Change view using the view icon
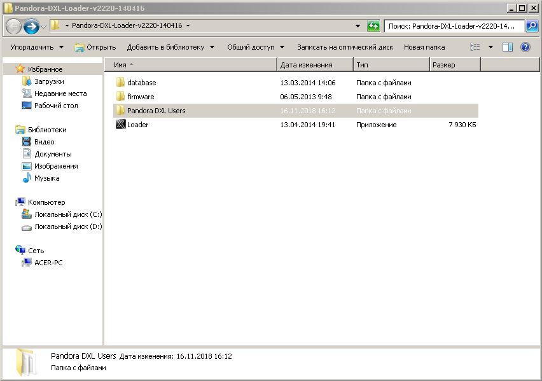 (475, 47)
